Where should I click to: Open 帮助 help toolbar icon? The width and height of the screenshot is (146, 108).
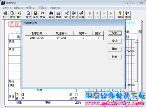coord(120,15)
